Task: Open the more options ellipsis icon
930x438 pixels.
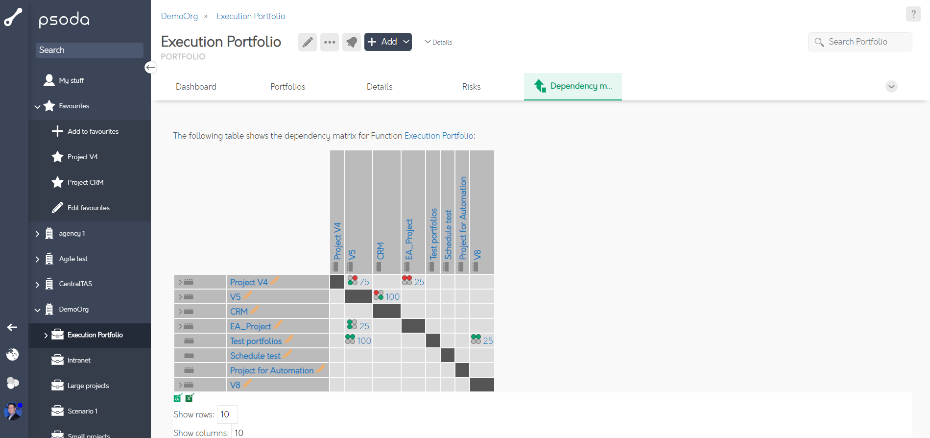Action: coord(329,42)
